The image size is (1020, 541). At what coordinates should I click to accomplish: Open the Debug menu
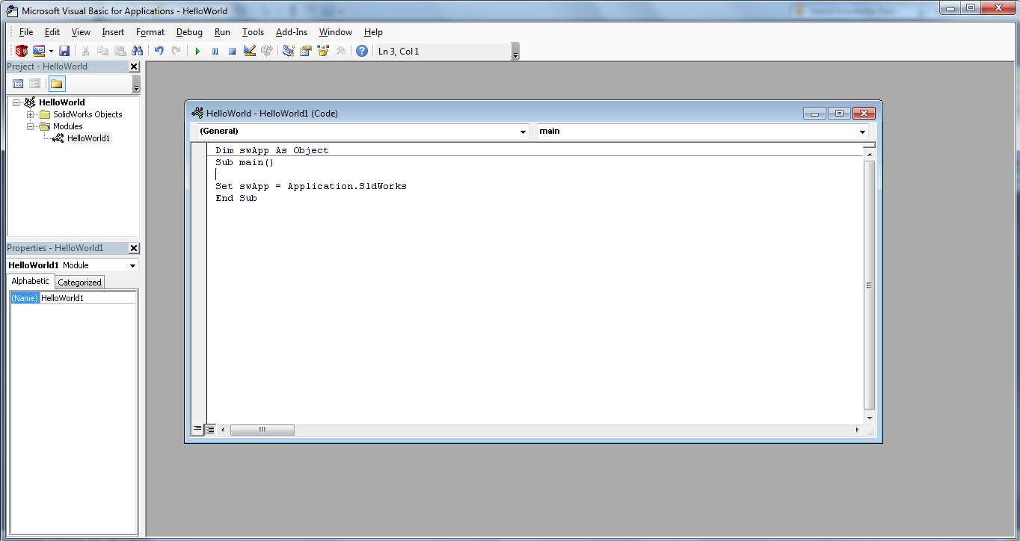[189, 31]
